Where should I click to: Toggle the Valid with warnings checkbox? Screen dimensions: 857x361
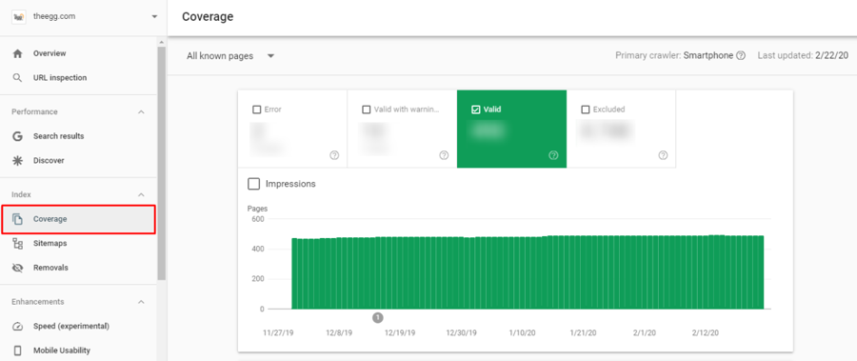pyautogui.click(x=367, y=110)
